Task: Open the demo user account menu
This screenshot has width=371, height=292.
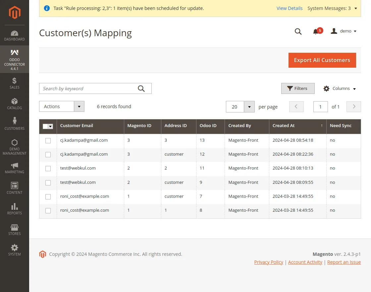Action: [x=344, y=31]
